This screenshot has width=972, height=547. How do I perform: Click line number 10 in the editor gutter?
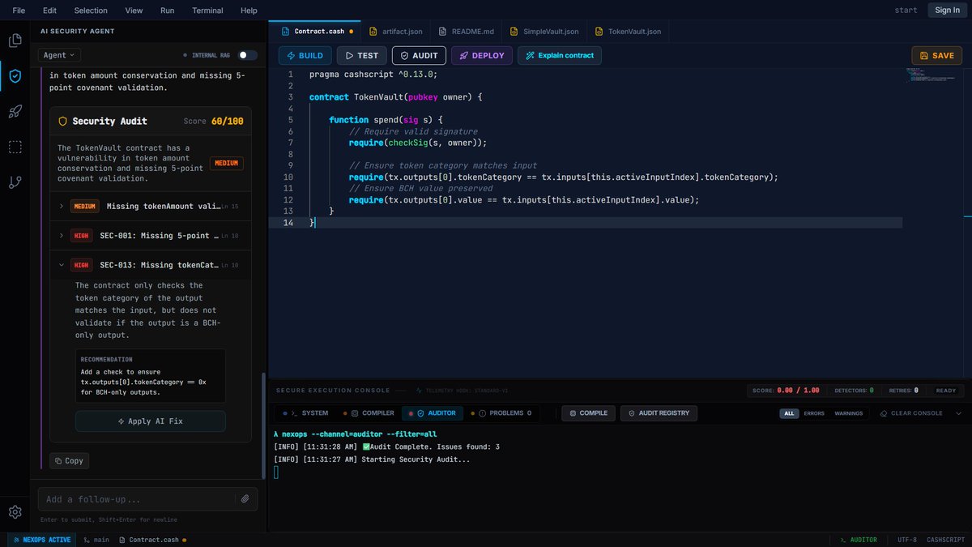pyautogui.click(x=290, y=177)
